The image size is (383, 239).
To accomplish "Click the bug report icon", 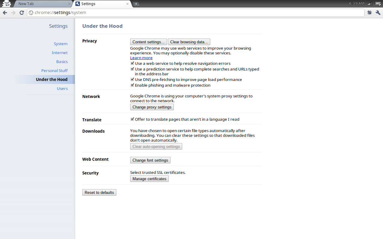I will click(x=370, y=13).
